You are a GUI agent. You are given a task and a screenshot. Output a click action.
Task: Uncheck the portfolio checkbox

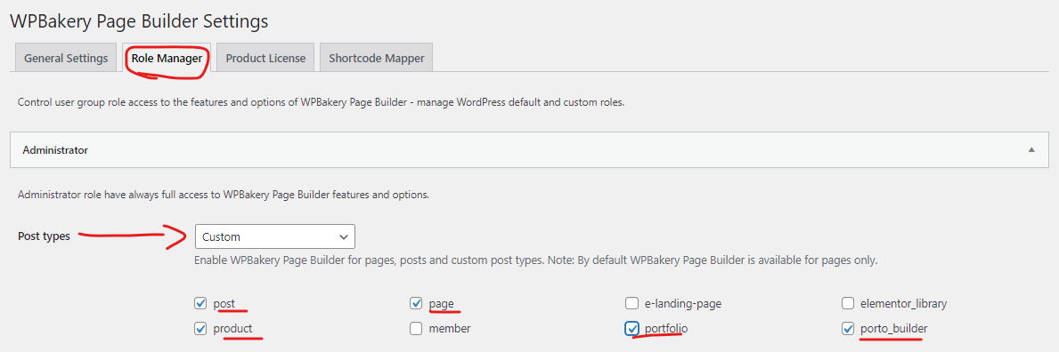(632, 328)
